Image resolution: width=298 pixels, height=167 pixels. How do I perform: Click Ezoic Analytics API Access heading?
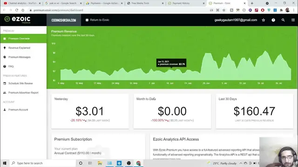(176, 139)
